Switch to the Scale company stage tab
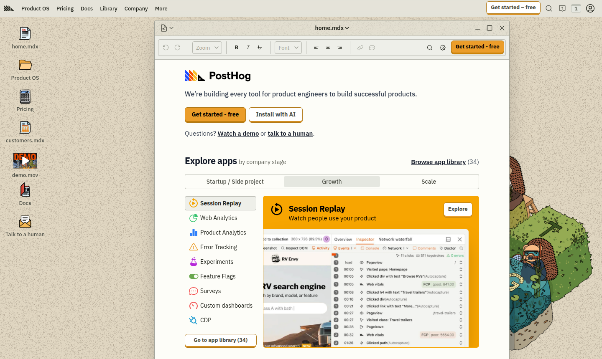602x359 pixels. click(429, 182)
